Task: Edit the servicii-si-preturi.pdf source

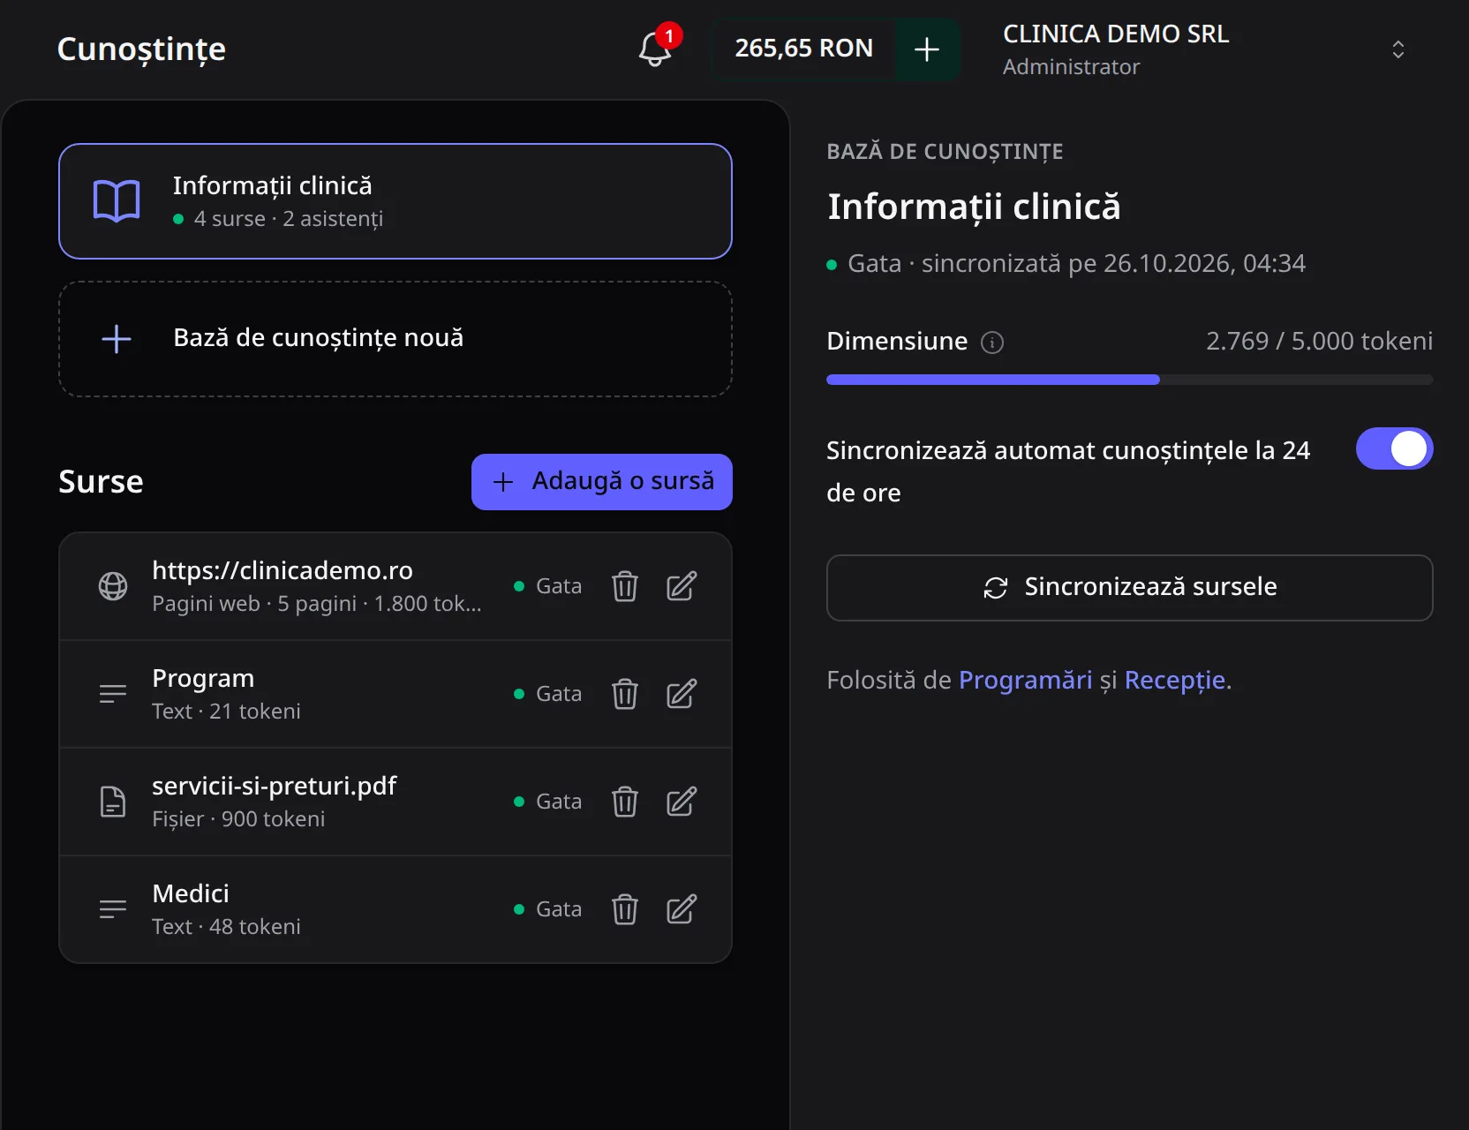Action: [682, 802]
